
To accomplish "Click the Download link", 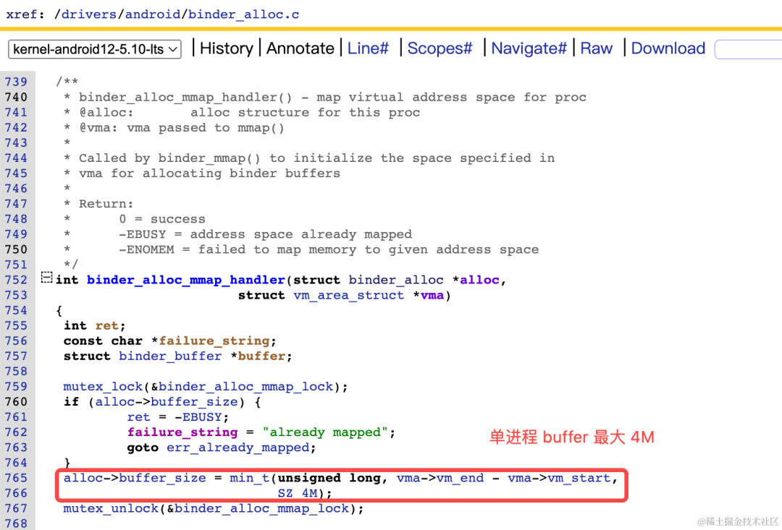I will point(668,48).
